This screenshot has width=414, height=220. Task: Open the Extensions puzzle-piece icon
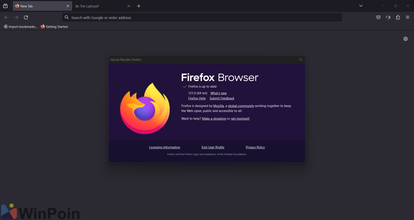pos(398,17)
